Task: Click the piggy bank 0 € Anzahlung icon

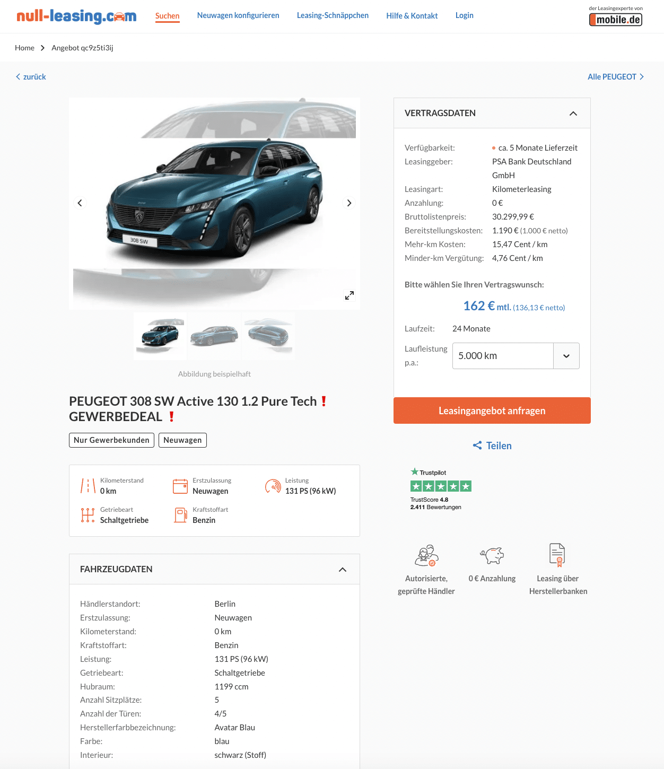Action: 492,555
